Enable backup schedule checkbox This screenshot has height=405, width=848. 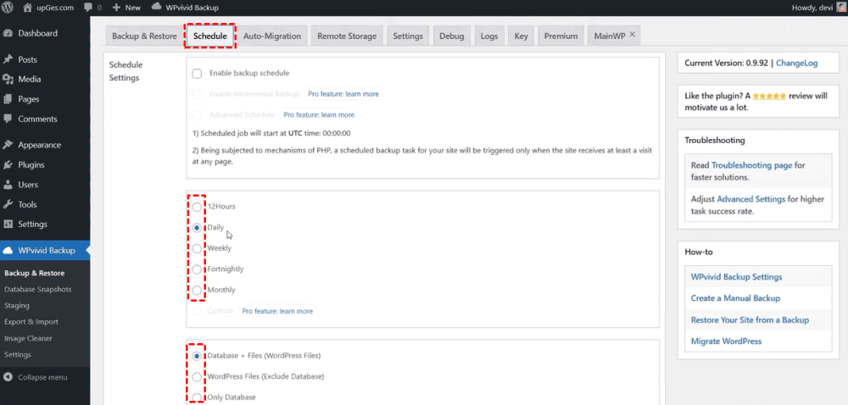[x=197, y=74]
